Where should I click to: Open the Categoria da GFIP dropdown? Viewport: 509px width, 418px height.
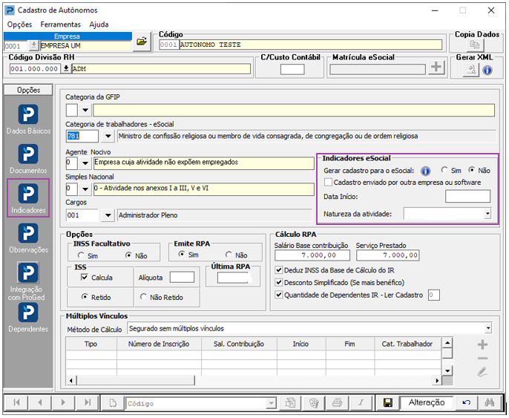click(x=85, y=110)
